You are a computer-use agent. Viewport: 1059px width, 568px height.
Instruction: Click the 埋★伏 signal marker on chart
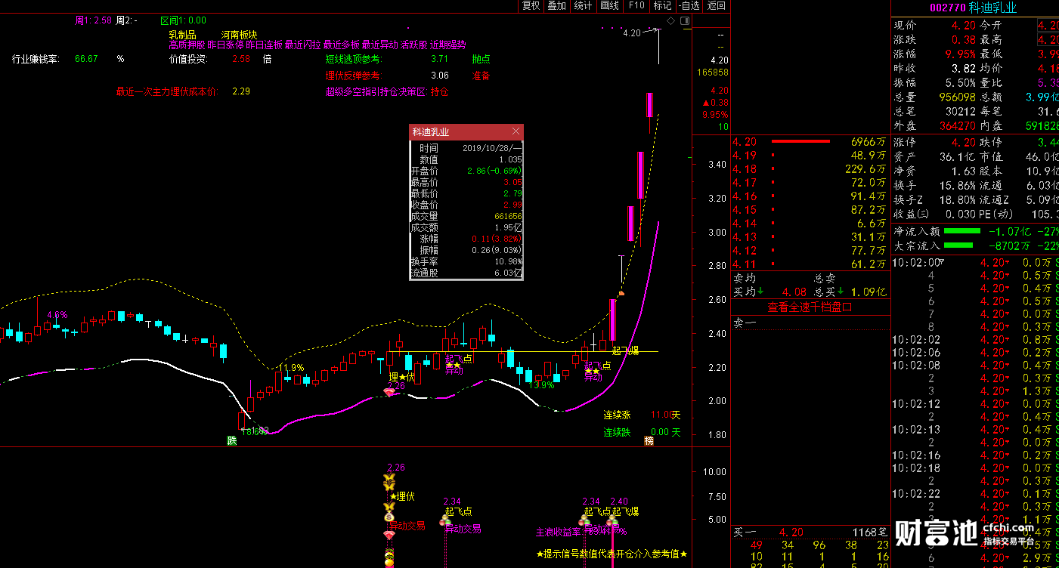point(402,377)
